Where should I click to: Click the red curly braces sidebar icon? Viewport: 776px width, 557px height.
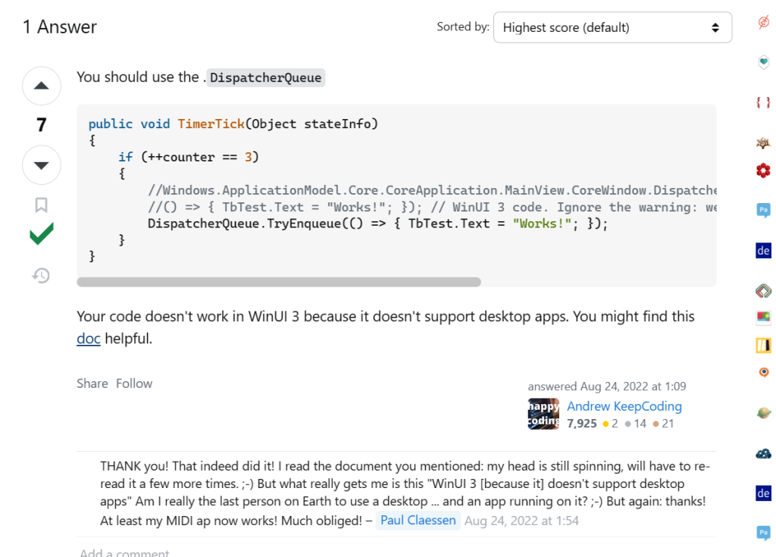click(x=763, y=102)
